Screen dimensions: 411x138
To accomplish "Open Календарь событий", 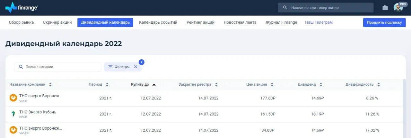I will pos(158,22).
